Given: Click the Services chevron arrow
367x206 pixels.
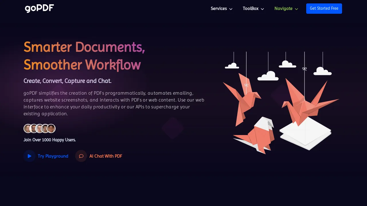Looking at the screenshot, I should point(231,9).
